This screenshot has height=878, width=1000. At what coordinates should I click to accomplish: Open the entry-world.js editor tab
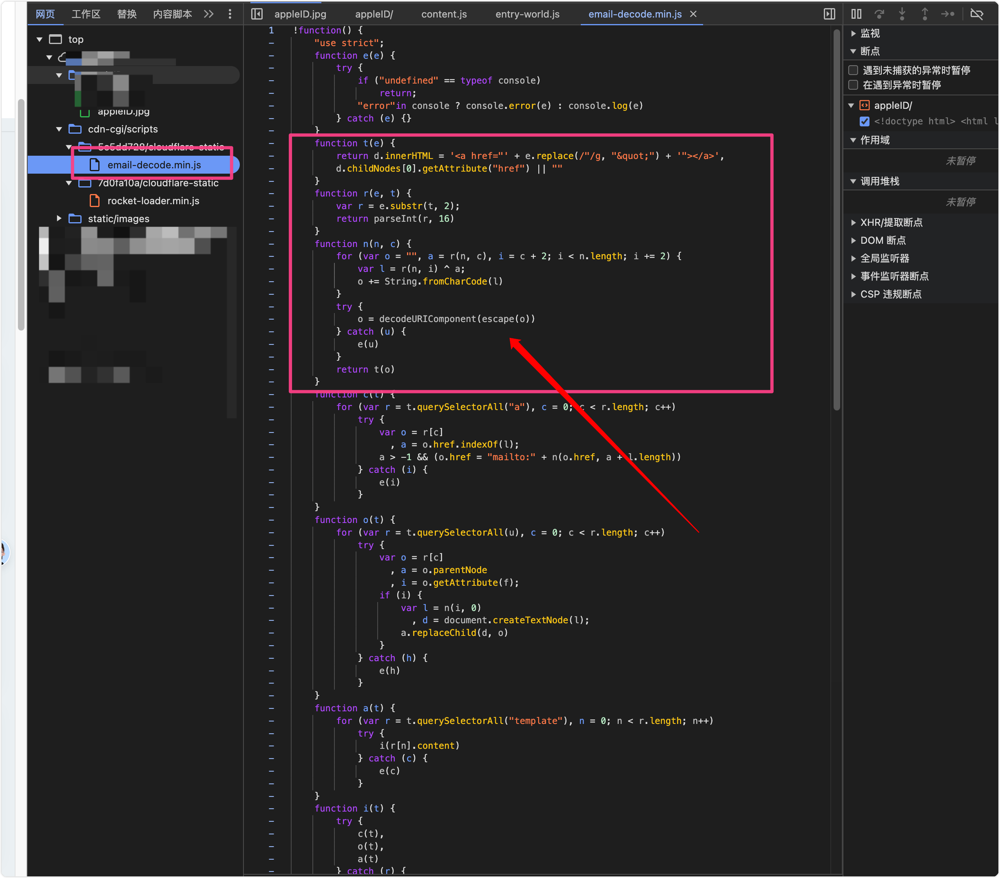pos(527,14)
